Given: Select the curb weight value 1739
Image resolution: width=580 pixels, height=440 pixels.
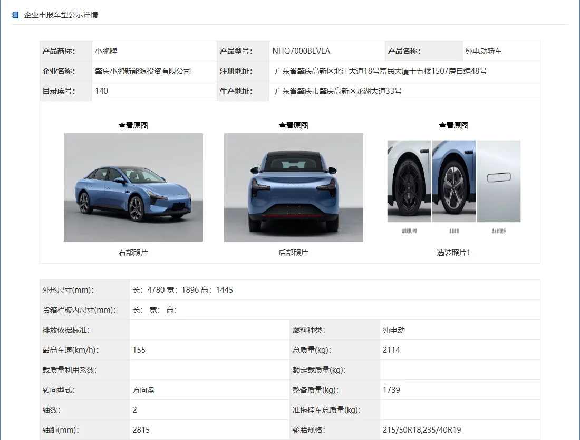Looking at the screenshot, I should [x=391, y=390].
